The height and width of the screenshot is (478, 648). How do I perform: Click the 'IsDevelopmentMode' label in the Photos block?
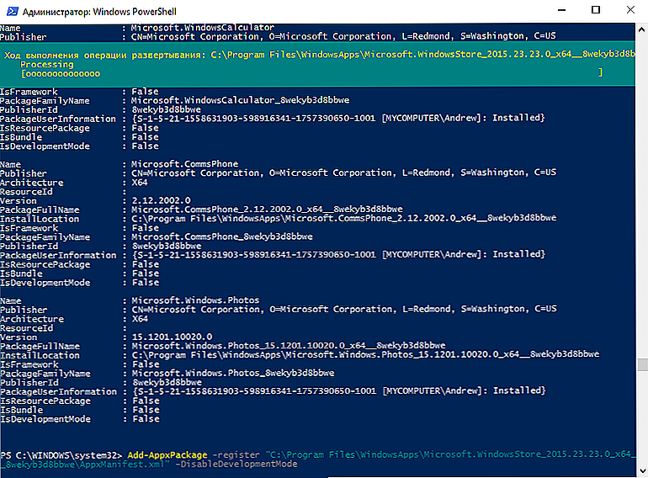click(x=45, y=419)
